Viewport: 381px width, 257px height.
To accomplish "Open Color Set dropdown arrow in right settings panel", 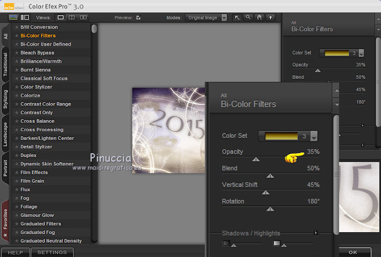I will tap(361, 53).
